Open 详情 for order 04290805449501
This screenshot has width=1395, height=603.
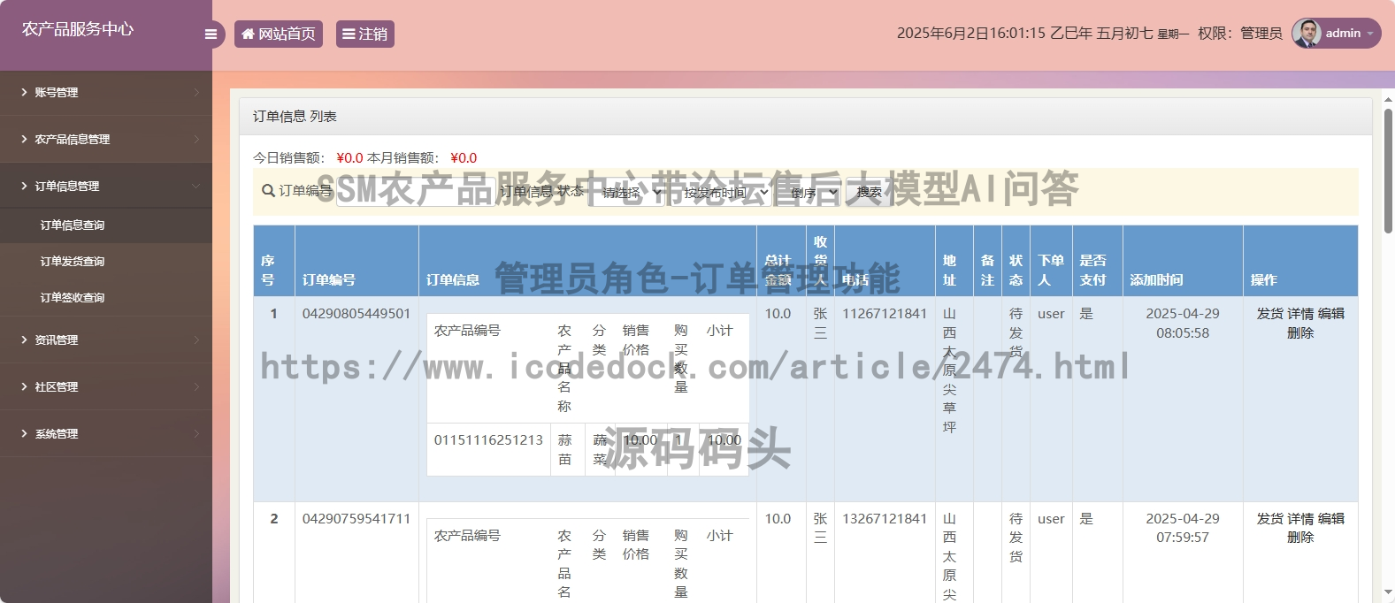(x=1300, y=314)
